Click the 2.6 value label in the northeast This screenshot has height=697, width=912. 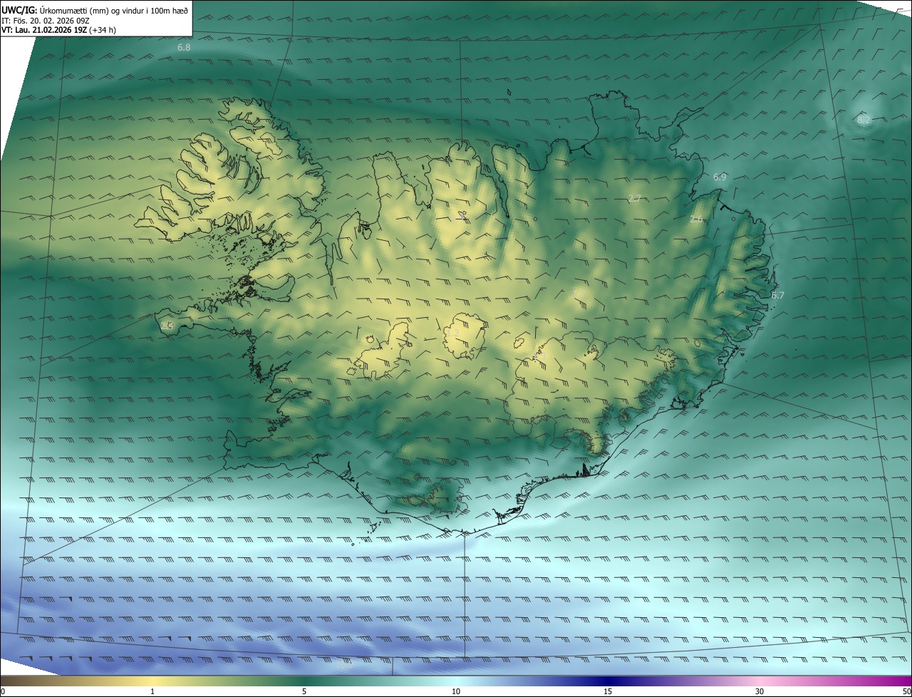coord(696,220)
